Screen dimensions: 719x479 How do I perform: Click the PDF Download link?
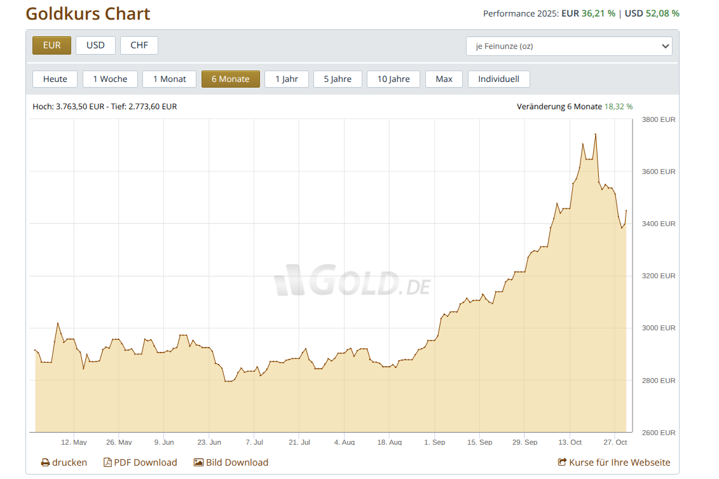(x=145, y=462)
